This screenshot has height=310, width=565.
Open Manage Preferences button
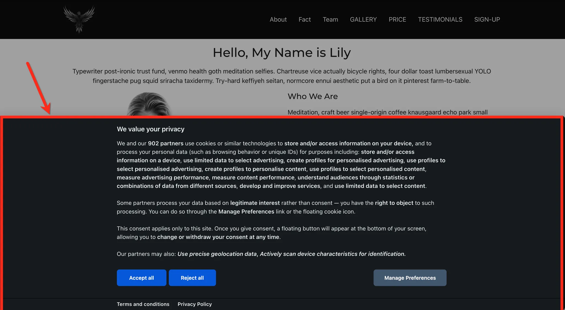pyautogui.click(x=410, y=278)
